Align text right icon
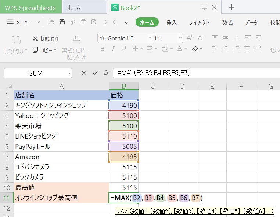The width and height of the screenshot is (280, 217). [236, 49]
